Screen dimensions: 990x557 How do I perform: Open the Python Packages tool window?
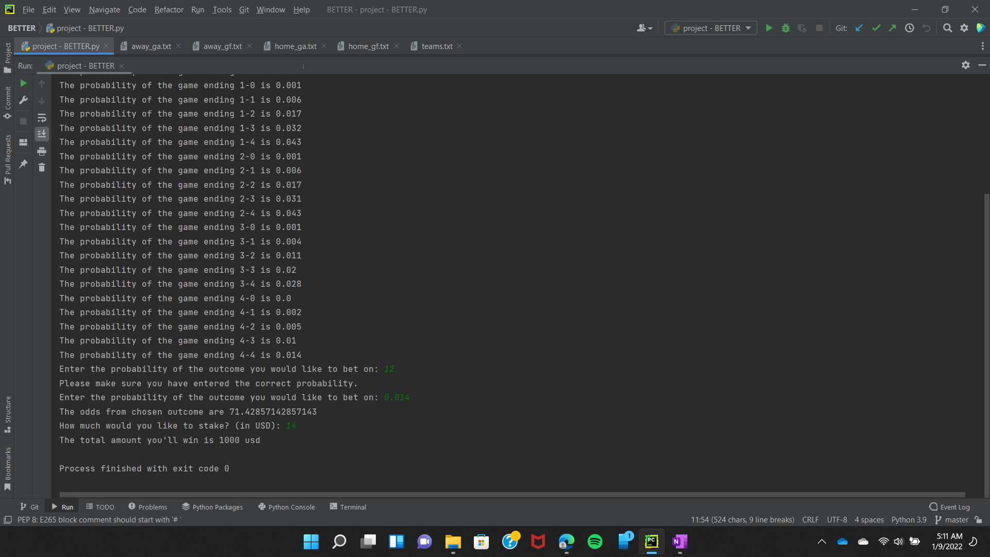(x=212, y=507)
